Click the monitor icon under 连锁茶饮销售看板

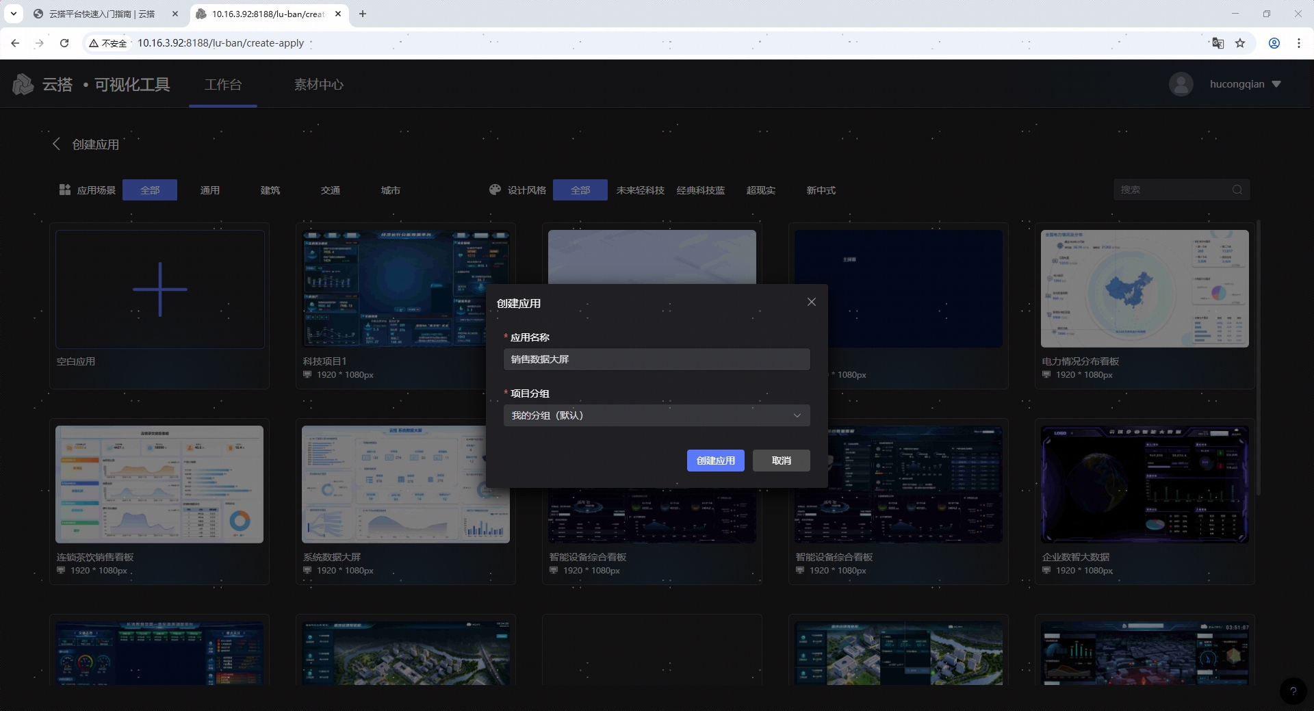click(61, 570)
